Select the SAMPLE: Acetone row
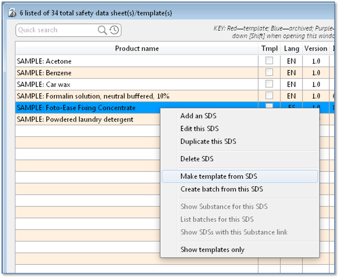339x278 pixels. [175, 61]
